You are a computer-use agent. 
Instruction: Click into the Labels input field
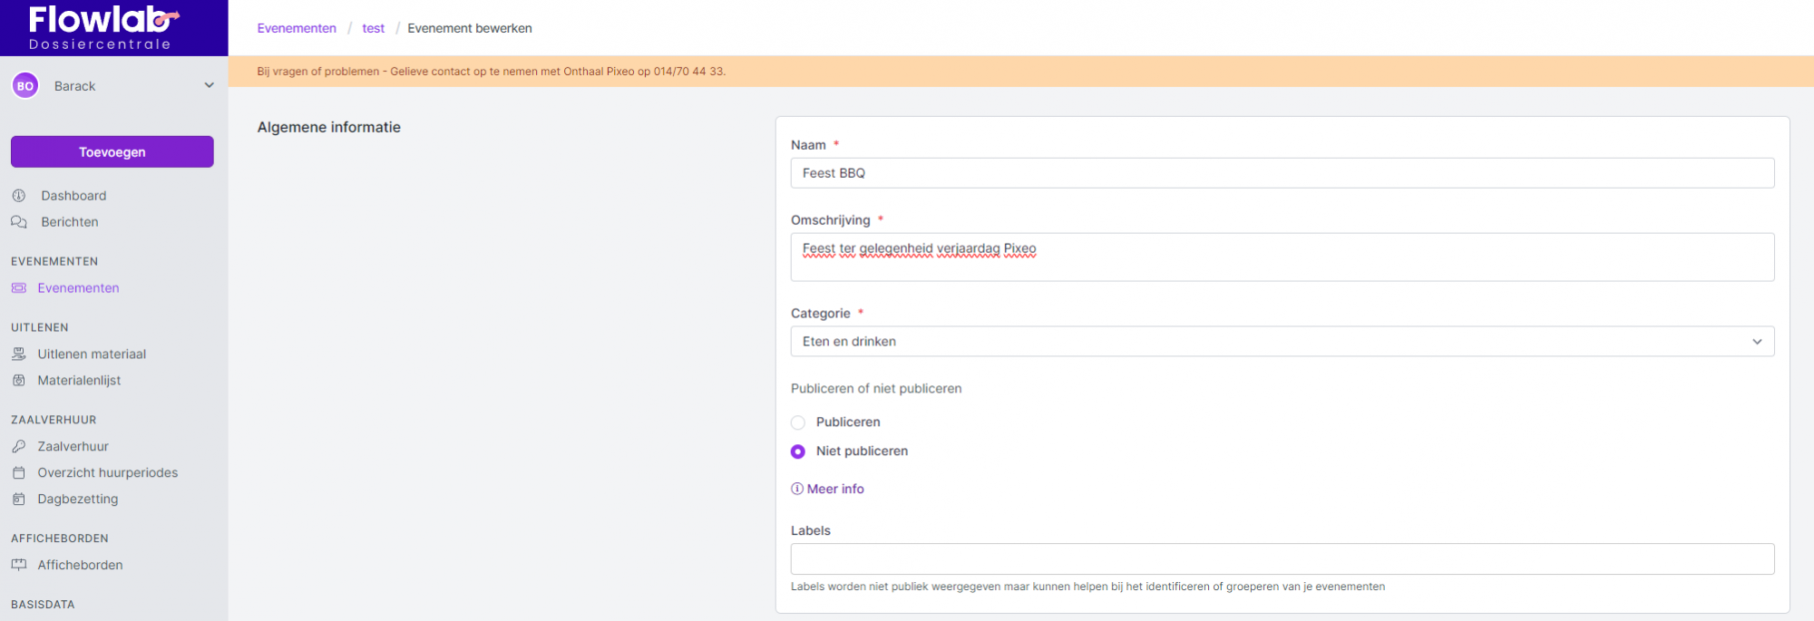(1282, 559)
